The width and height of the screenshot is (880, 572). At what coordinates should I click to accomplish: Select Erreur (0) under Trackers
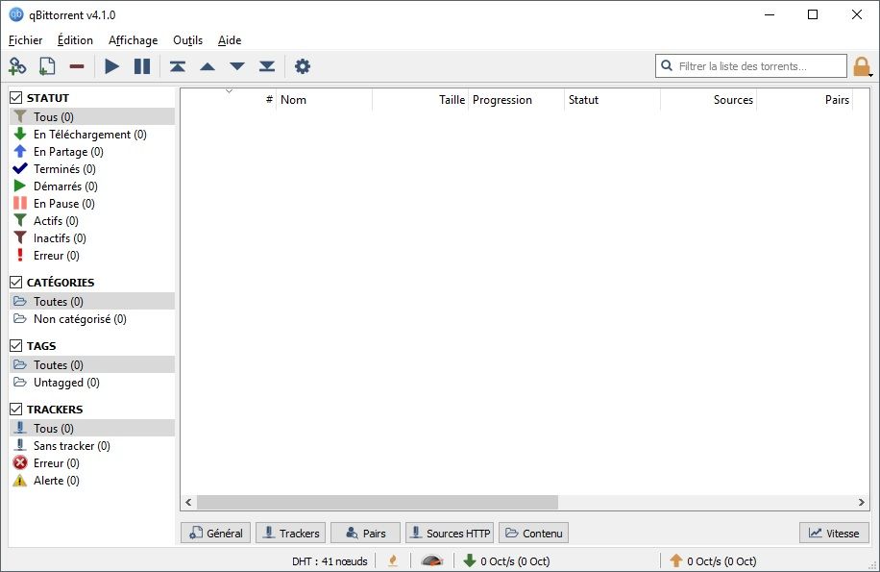92,463
